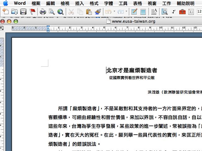Click the window title www.eusa-taiwan.org

point(134,21)
